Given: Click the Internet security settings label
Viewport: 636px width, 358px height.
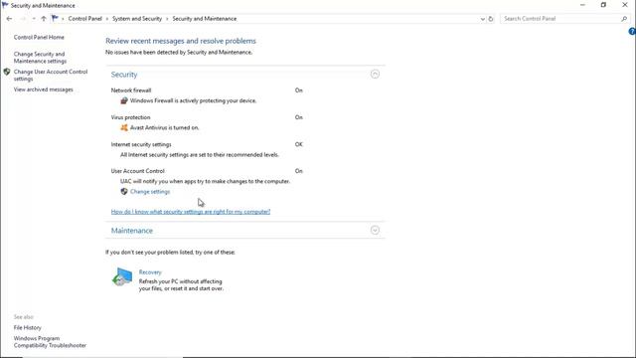Looking at the screenshot, I should click(x=141, y=144).
